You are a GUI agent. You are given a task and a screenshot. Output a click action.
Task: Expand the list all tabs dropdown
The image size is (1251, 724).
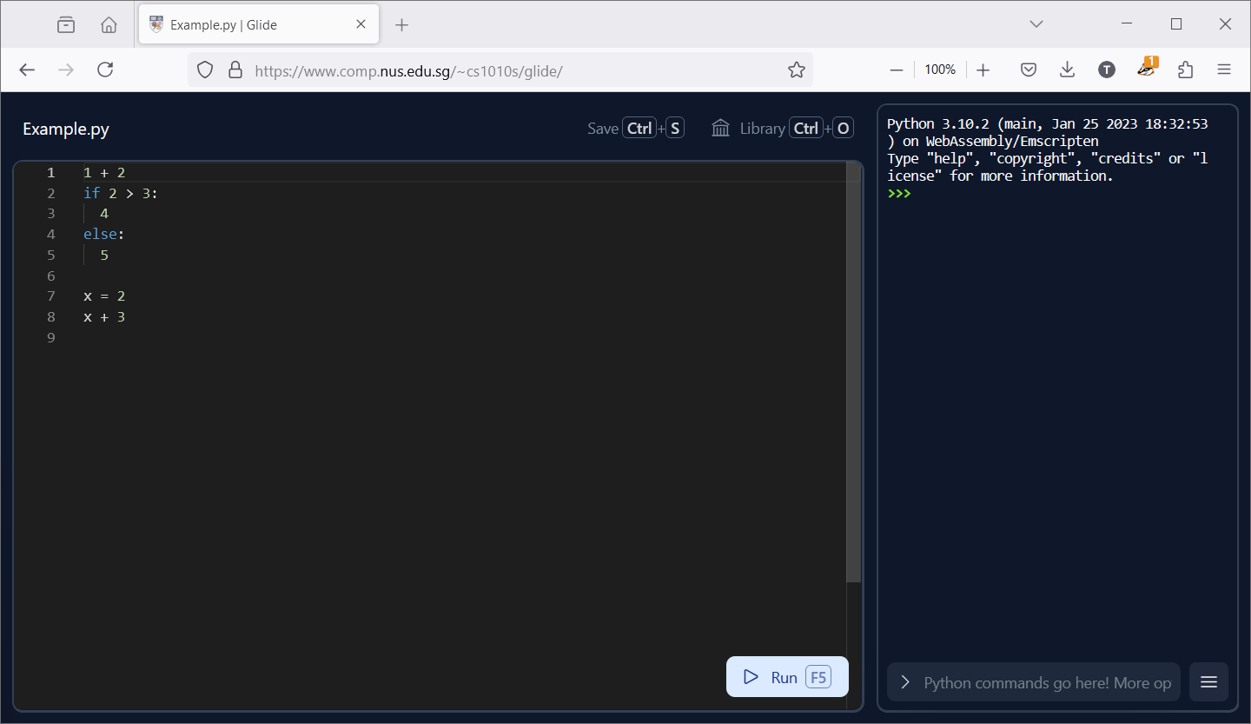click(x=1036, y=24)
